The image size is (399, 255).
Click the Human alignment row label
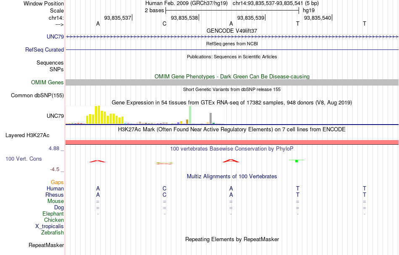pos(55,188)
